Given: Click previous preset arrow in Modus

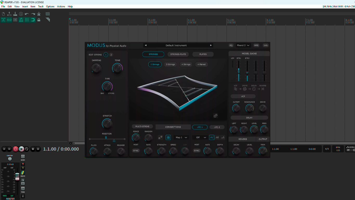Looking at the screenshot, I should pyautogui.click(x=146, y=45).
